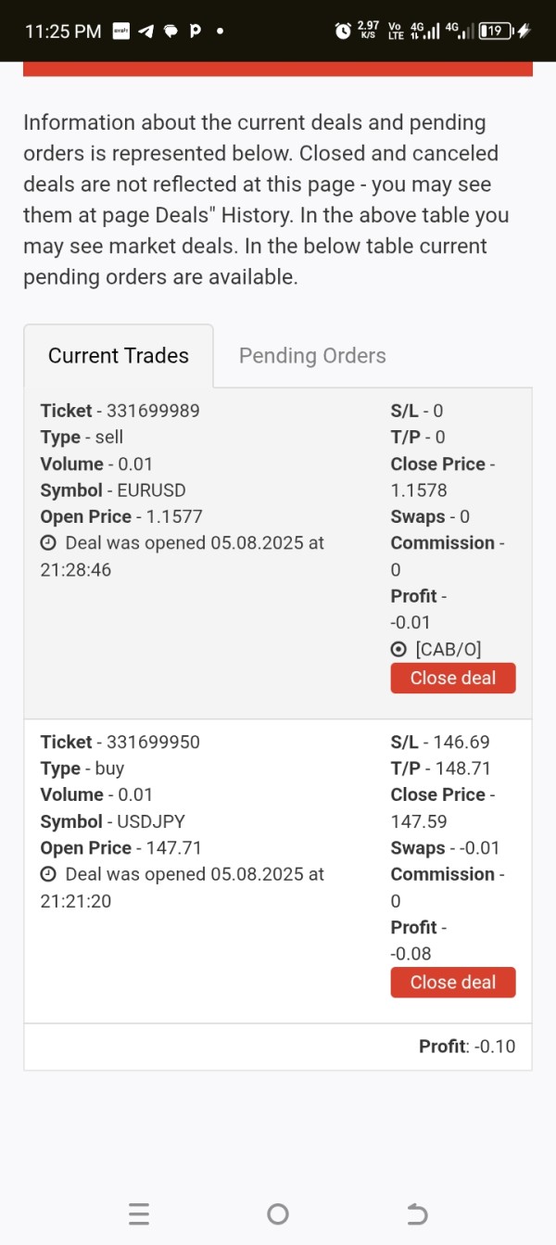Image resolution: width=556 pixels, height=1245 pixels.
Task: Tap the alarm clock status icon
Action: (x=343, y=31)
